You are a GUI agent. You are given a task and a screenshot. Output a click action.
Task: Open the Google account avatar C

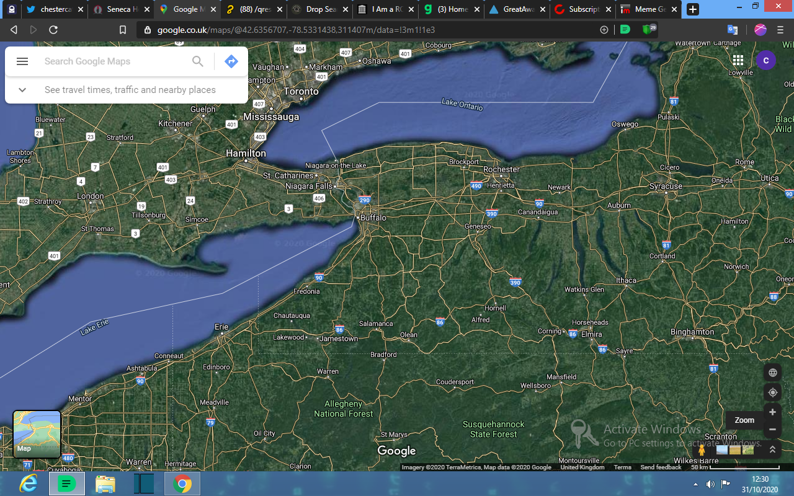point(766,60)
